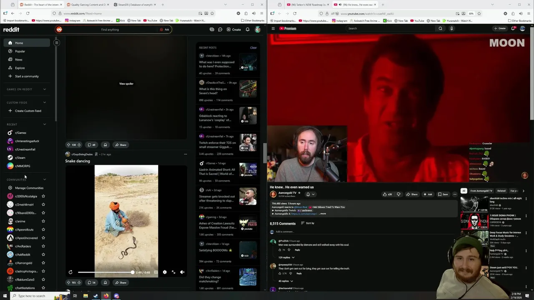The image size is (534, 300).
Task: Toggle favorite star for r/Apexrollouts
Action: (x=43, y=230)
